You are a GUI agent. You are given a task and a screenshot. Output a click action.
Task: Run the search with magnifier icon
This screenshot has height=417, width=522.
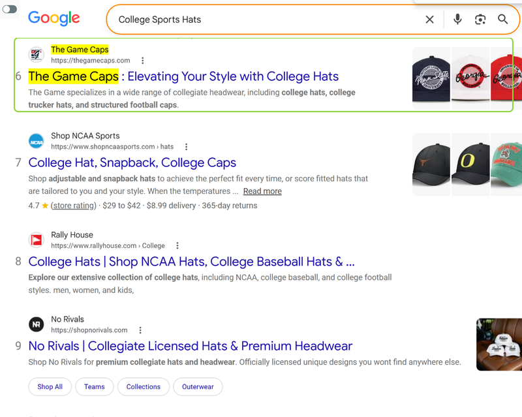click(502, 20)
